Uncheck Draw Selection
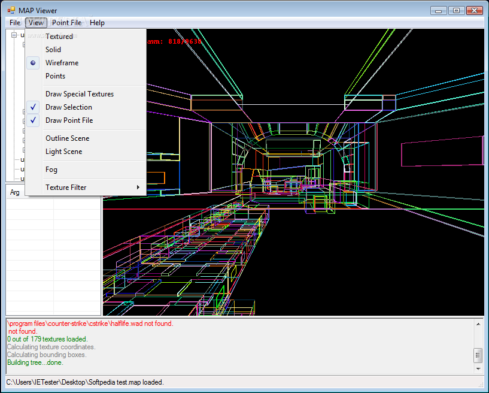 86,107
